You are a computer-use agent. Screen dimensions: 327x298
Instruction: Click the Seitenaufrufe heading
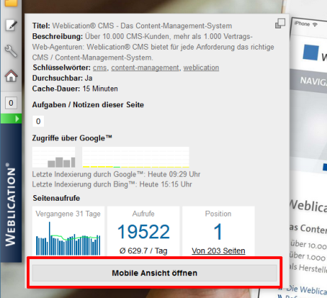(x=56, y=198)
